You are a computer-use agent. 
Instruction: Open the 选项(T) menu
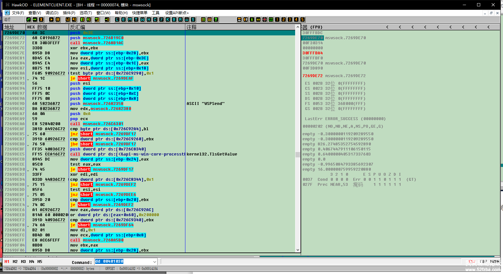click(x=86, y=13)
